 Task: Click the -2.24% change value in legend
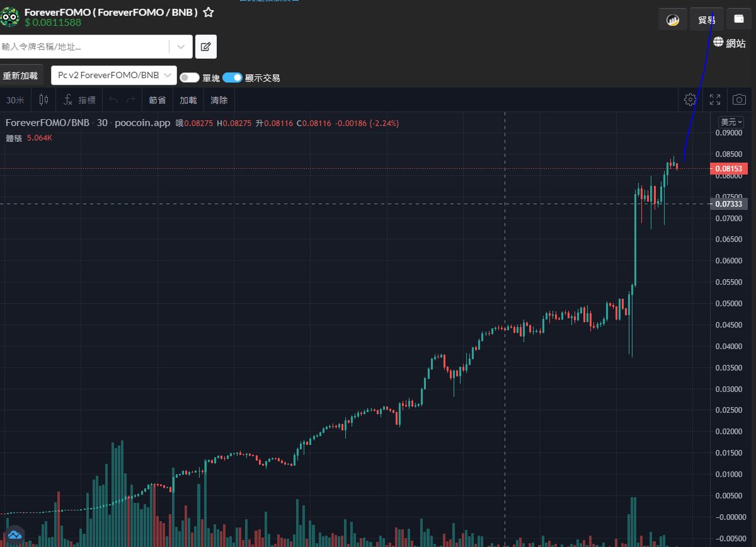384,123
